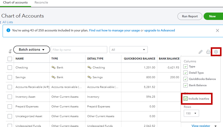The width and height of the screenshot is (223, 127).
Task: Click the Checking account name
Action: coord(21,68)
